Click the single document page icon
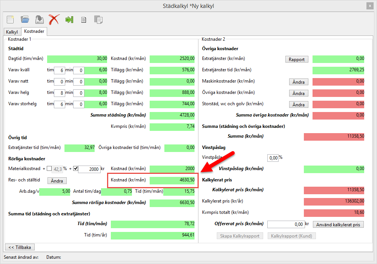 tap(84, 20)
